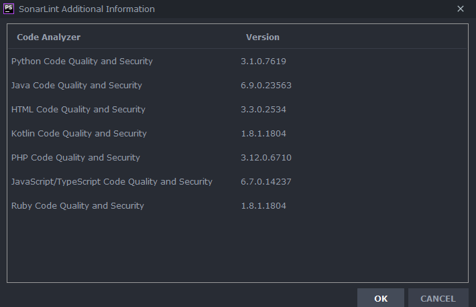Image resolution: width=476 pixels, height=307 pixels.
Task: Select PHP Code Quality and Security row
Action: 76,158
